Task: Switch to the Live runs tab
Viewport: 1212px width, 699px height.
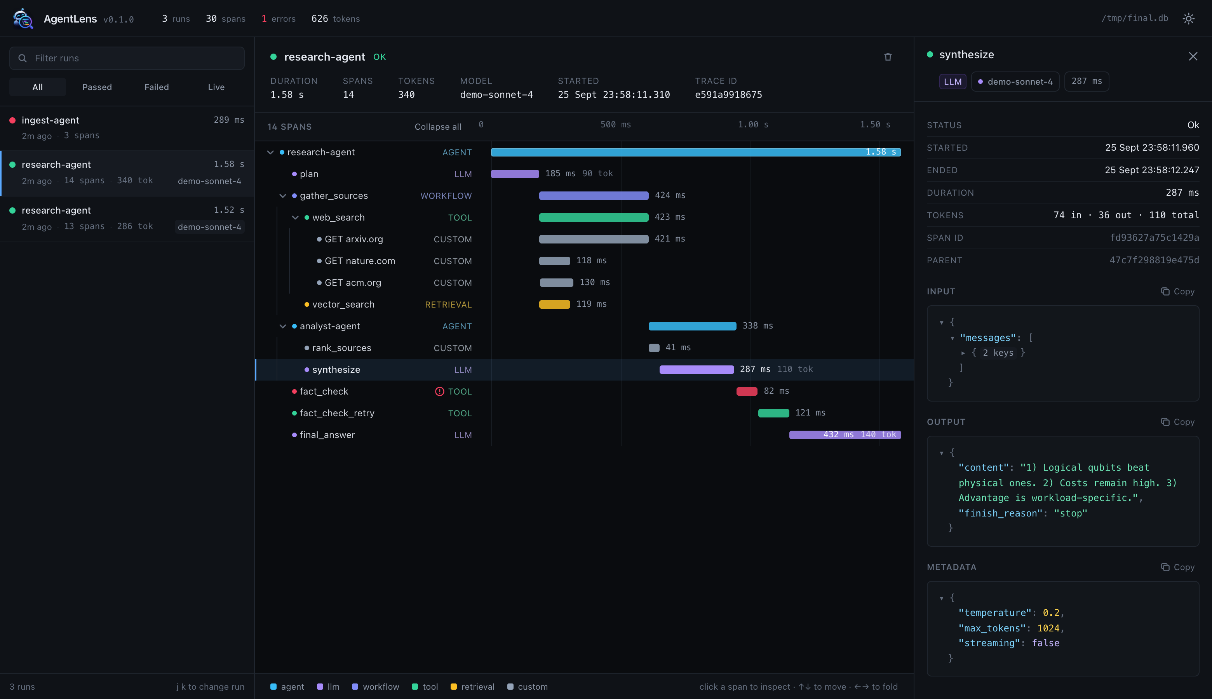Action: tap(216, 87)
